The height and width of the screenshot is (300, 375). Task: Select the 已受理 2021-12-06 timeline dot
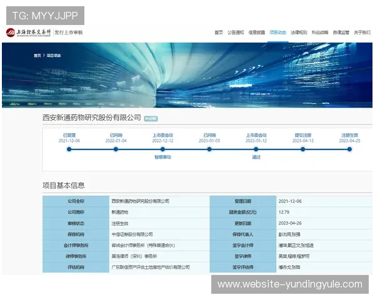pos(69,149)
